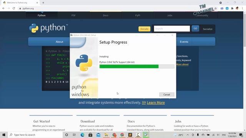
Task: Open the taskbar clock and date
Action: pos(232,135)
